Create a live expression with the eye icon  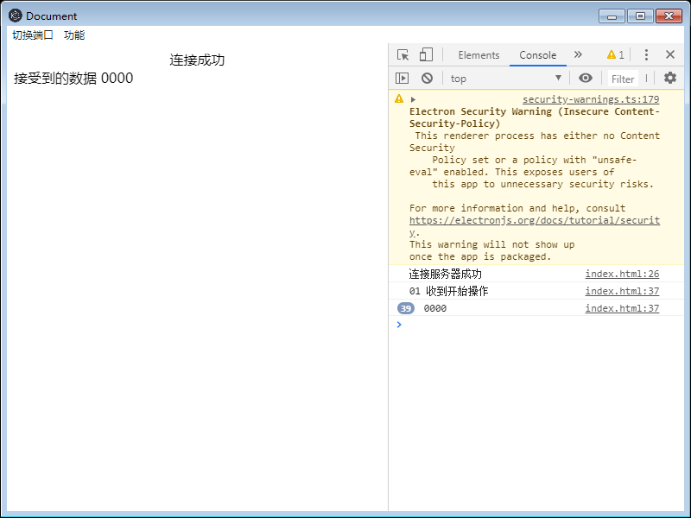pyautogui.click(x=586, y=78)
